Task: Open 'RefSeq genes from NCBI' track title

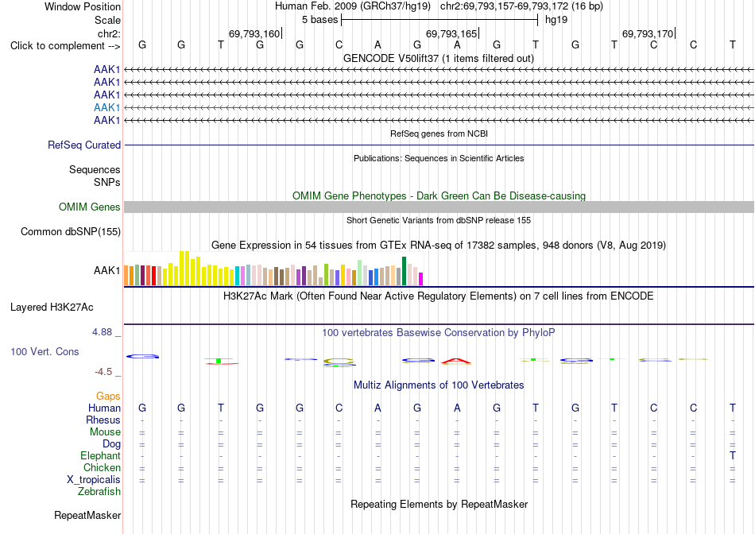Action: click(x=439, y=133)
